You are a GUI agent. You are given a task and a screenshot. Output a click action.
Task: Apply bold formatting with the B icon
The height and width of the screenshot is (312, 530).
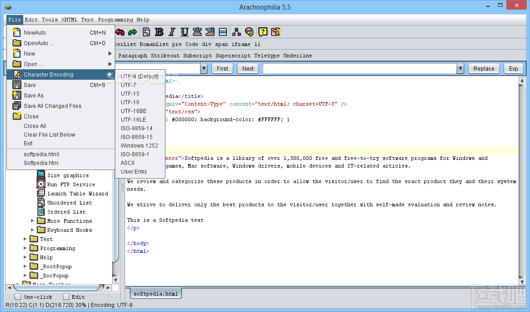[x=159, y=32]
